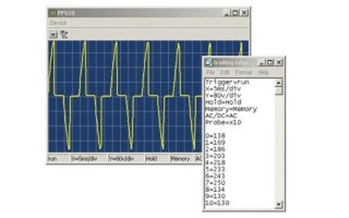The width and height of the screenshot is (349, 218).
Task: Click the '3=203' data line
Action: pos(215,156)
